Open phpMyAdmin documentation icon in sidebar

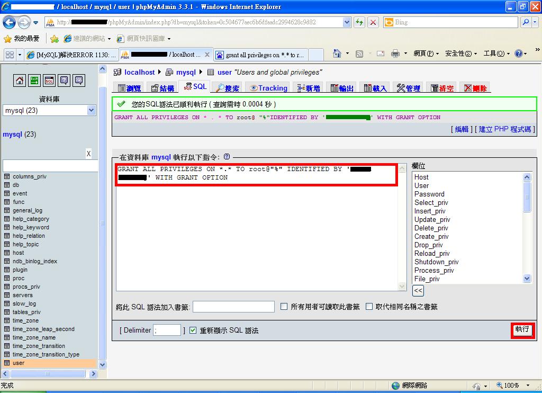pos(64,81)
